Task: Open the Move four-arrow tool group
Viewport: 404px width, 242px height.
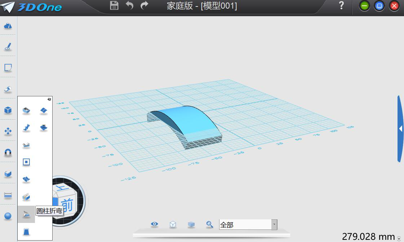Action: [8, 131]
